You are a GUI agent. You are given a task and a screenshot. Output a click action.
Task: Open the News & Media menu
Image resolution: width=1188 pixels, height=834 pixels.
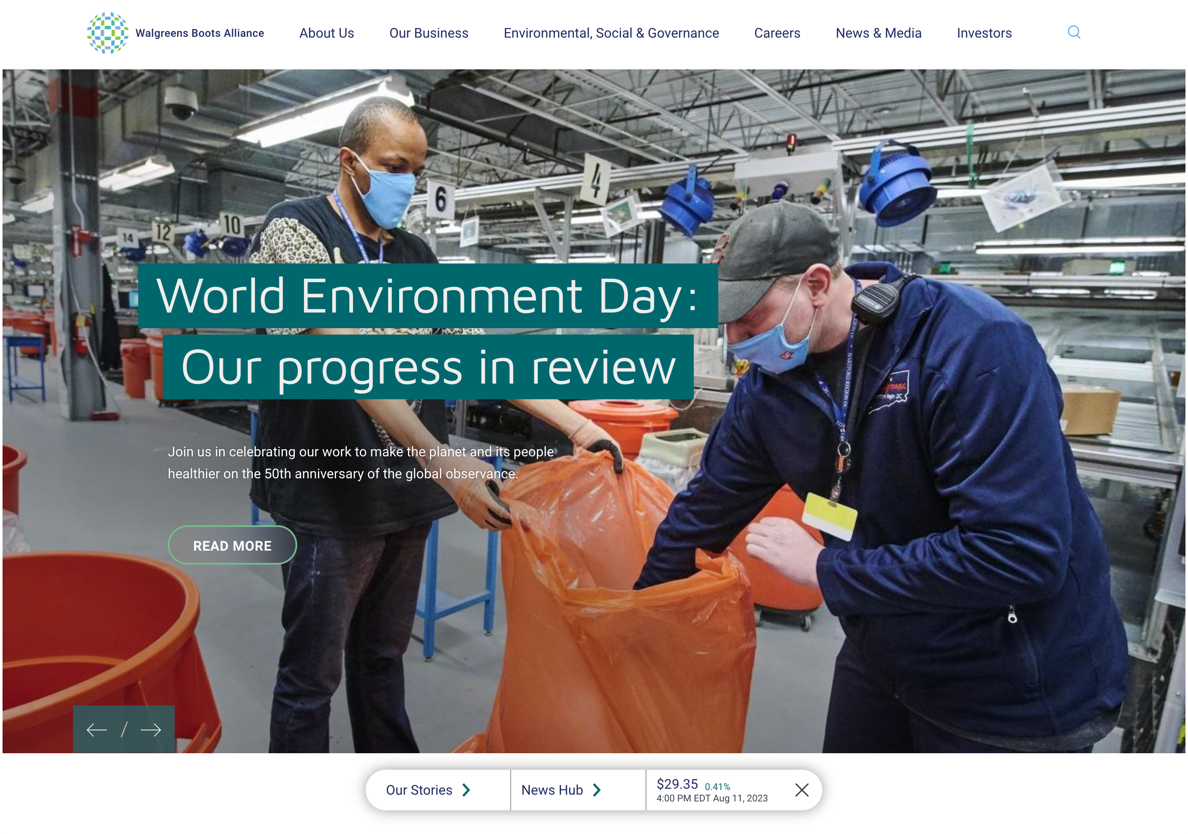click(x=878, y=33)
